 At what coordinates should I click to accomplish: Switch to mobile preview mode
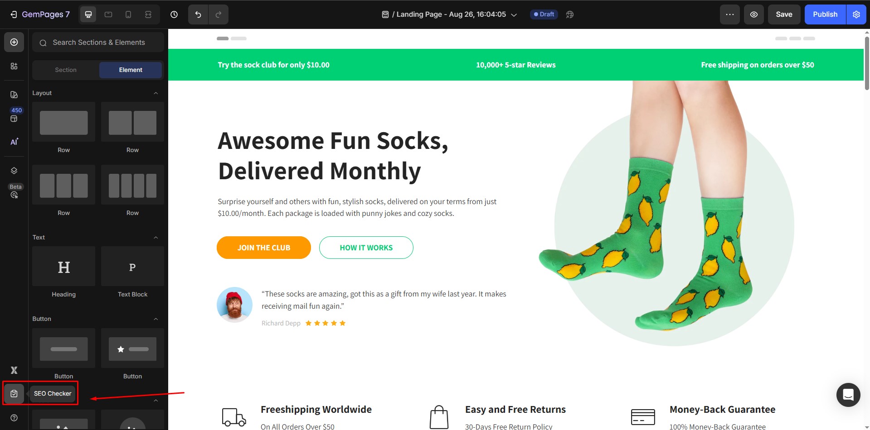(128, 14)
